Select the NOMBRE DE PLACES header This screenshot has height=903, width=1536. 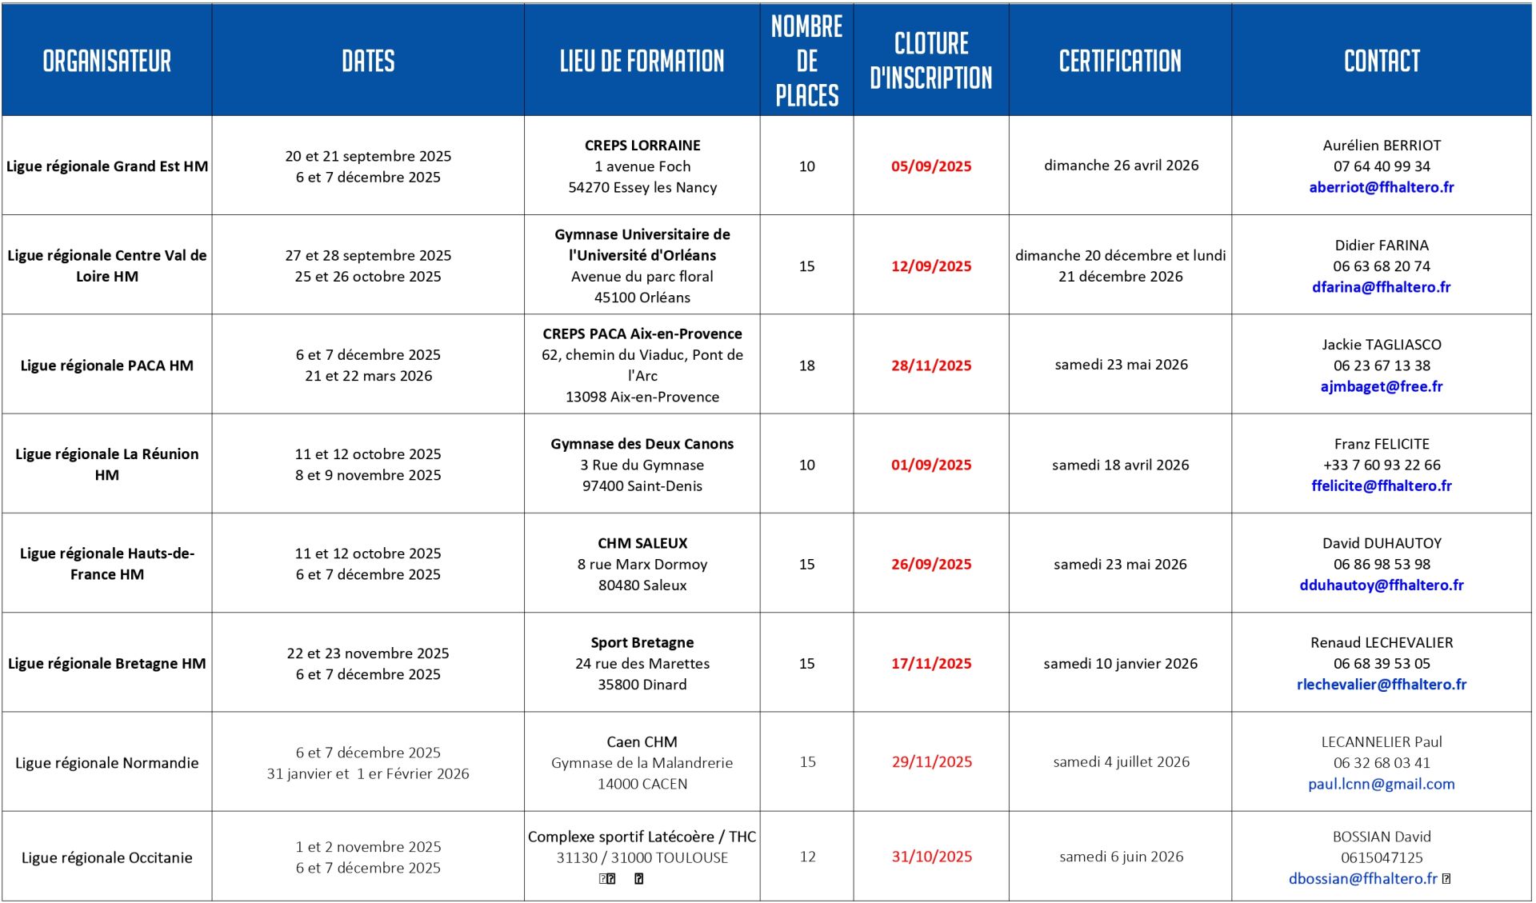(806, 61)
